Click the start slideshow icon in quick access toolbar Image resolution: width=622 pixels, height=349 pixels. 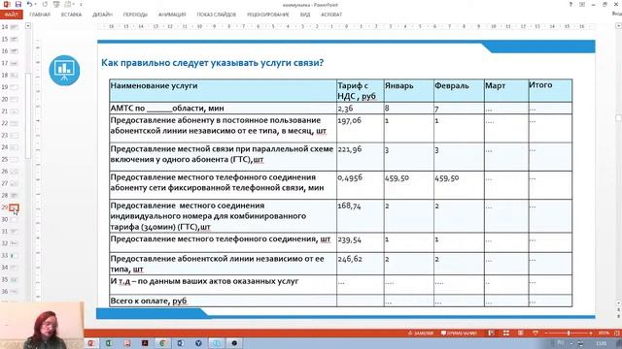tap(56, 4)
